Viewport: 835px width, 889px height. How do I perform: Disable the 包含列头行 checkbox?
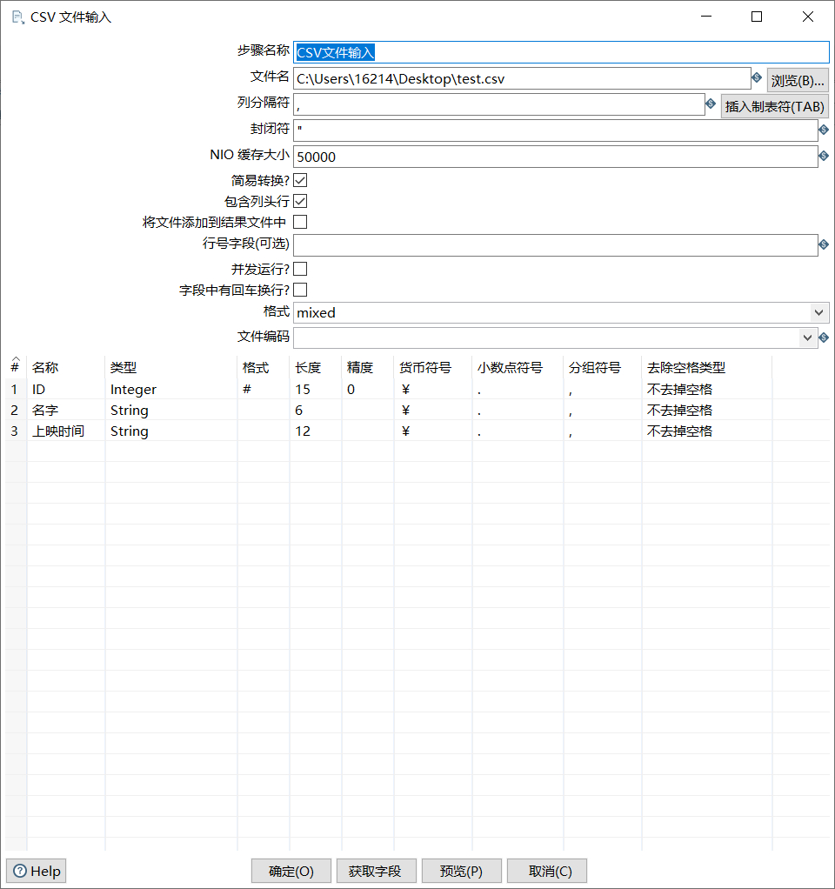(300, 202)
